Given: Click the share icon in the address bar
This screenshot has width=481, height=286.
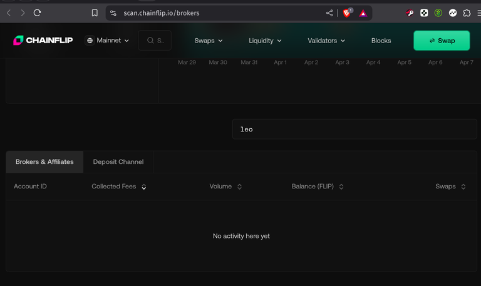Looking at the screenshot, I should pyautogui.click(x=329, y=13).
